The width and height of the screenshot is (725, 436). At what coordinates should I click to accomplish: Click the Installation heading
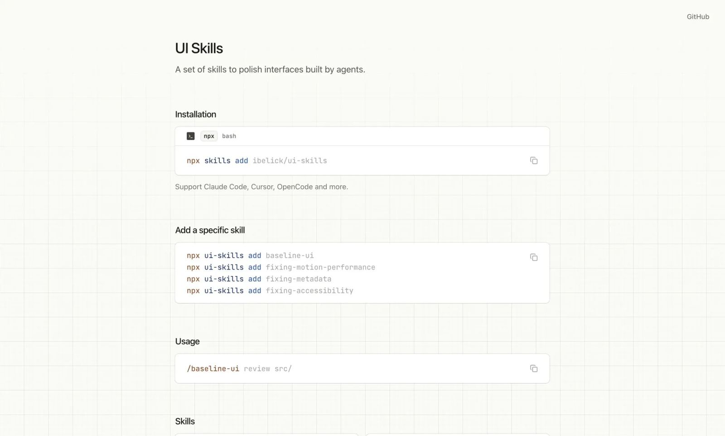pyautogui.click(x=196, y=114)
